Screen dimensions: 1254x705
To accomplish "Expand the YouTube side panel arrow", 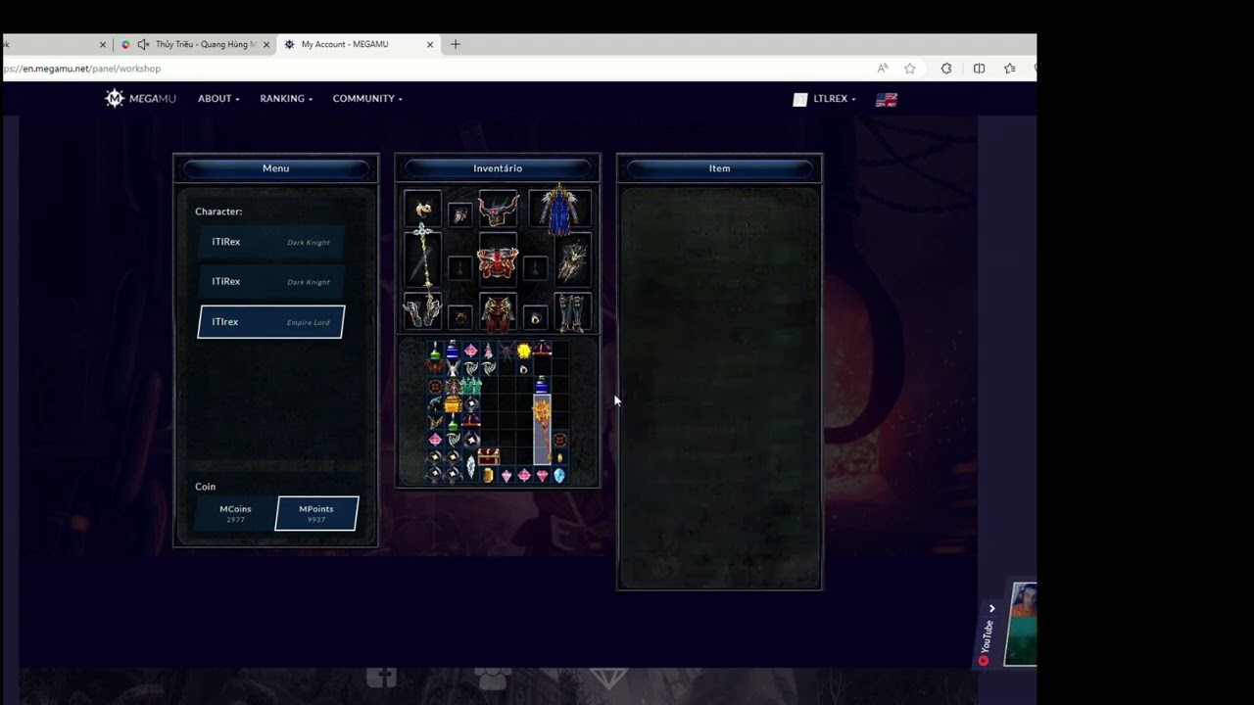I will click(x=991, y=609).
